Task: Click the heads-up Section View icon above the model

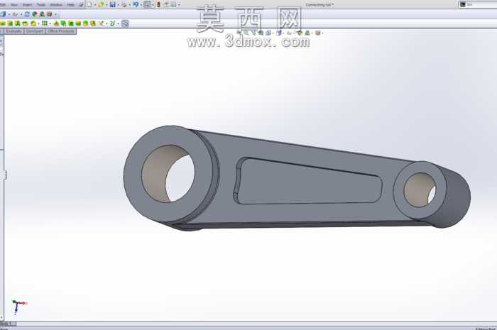Action: [261, 33]
